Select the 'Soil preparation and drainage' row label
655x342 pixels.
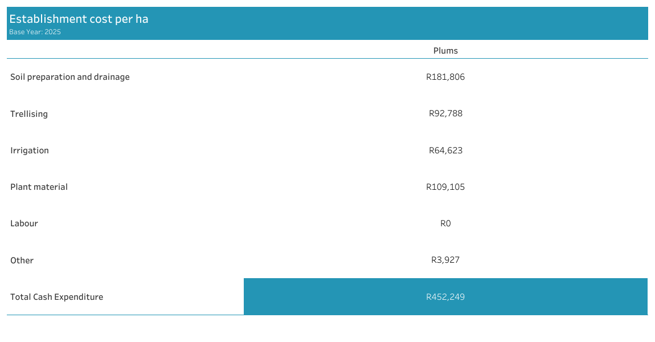[70, 77]
